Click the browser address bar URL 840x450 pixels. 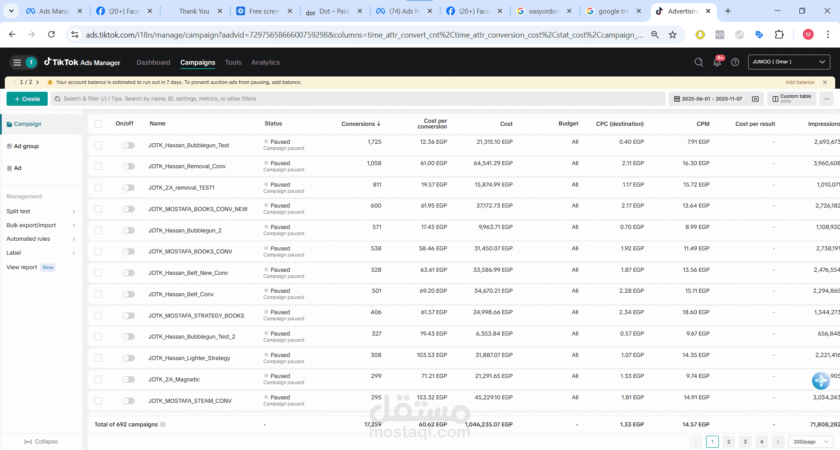click(364, 35)
